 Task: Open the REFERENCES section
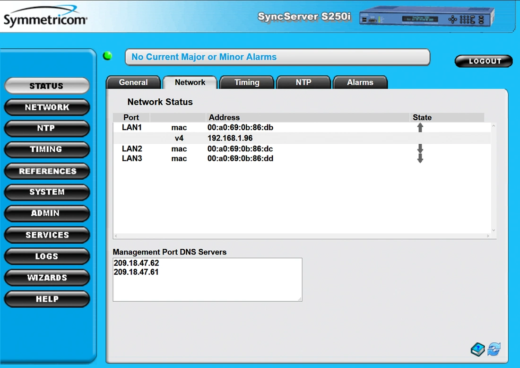coord(47,171)
